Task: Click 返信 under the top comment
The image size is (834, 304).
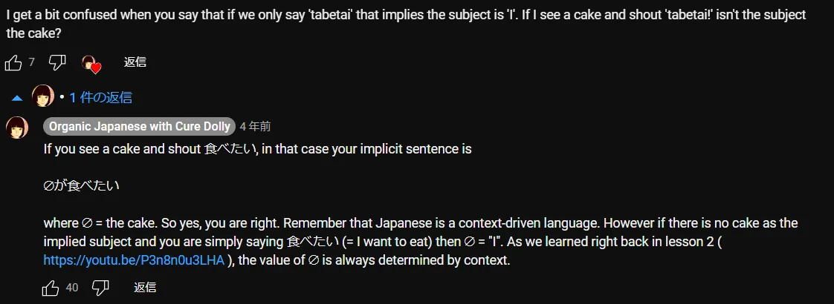Action: coord(135,62)
